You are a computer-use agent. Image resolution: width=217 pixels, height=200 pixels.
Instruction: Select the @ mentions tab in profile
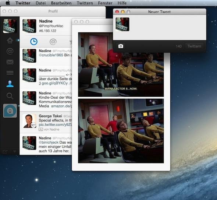[53, 42]
